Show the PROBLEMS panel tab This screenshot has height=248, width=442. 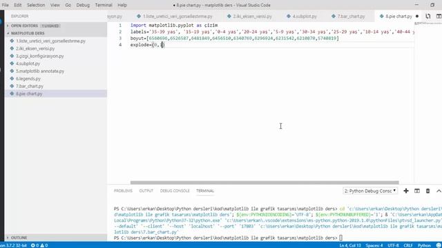click(x=123, y=191)
